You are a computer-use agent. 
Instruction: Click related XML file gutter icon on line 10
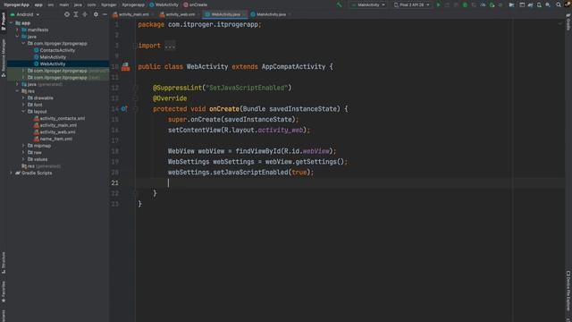(125, 66)
